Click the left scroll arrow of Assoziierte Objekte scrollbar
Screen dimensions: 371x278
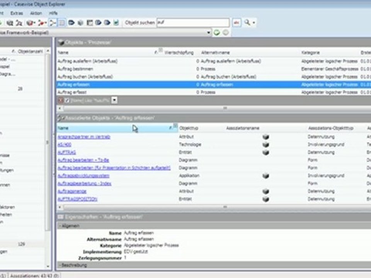pos(60,207)
